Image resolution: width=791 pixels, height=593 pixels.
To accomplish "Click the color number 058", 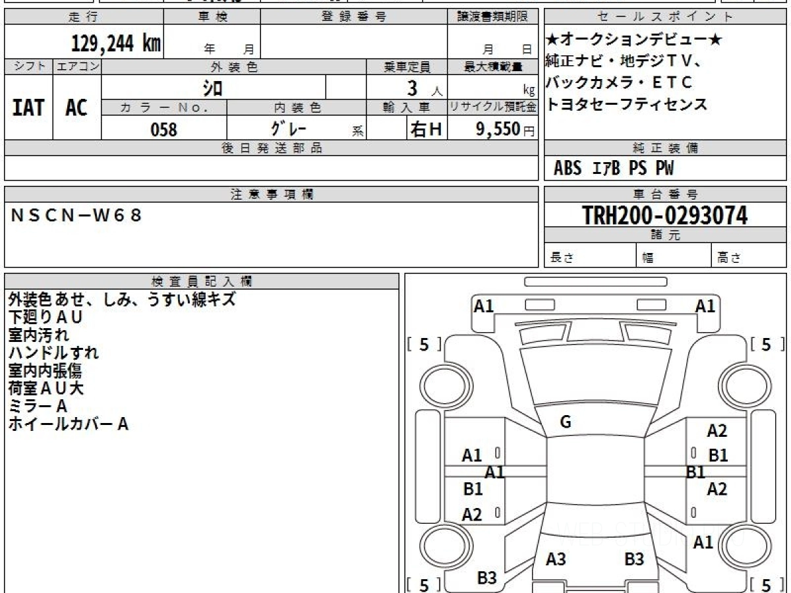I will coord(164,129).
